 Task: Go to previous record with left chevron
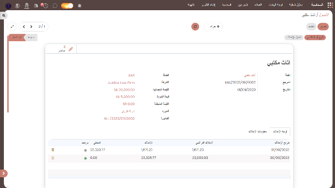[x=24, y=27]
